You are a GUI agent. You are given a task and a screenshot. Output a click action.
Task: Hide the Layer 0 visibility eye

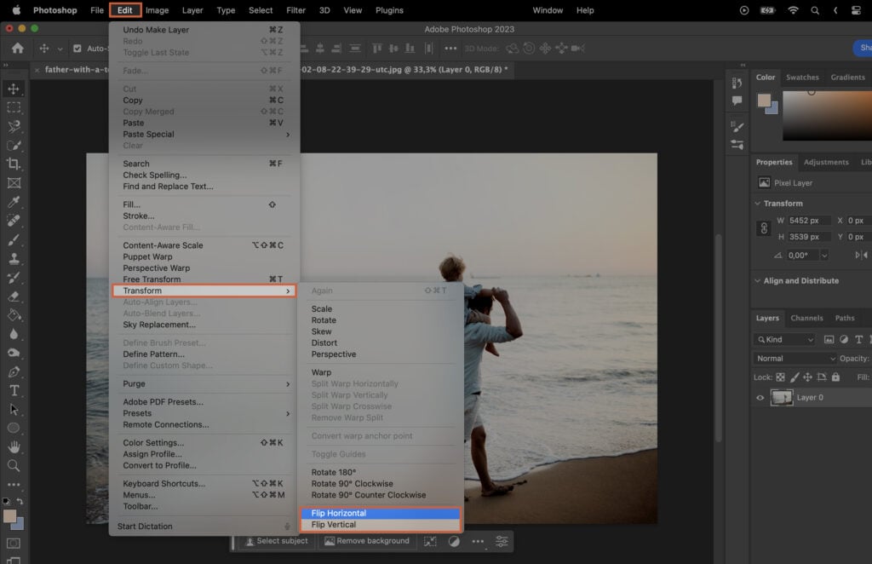click(x=759, y=398)
